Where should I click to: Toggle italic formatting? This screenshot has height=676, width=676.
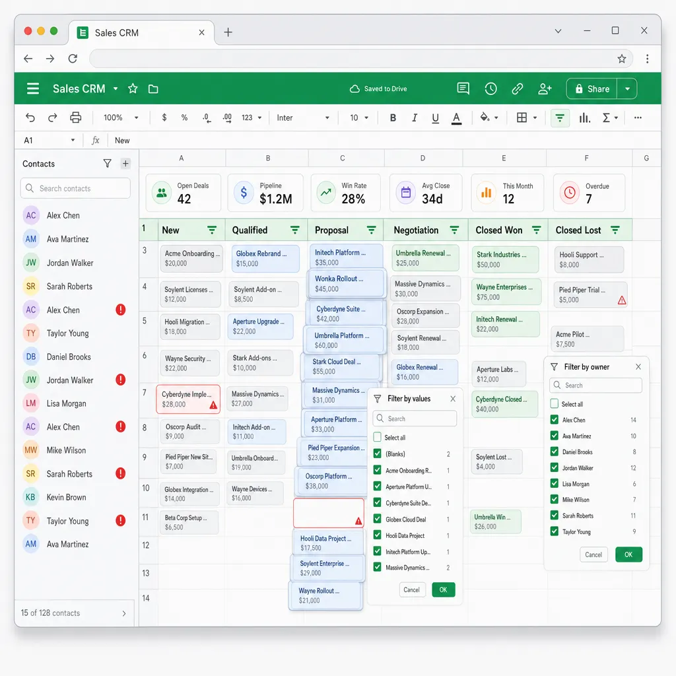click(x=415, y=118)
